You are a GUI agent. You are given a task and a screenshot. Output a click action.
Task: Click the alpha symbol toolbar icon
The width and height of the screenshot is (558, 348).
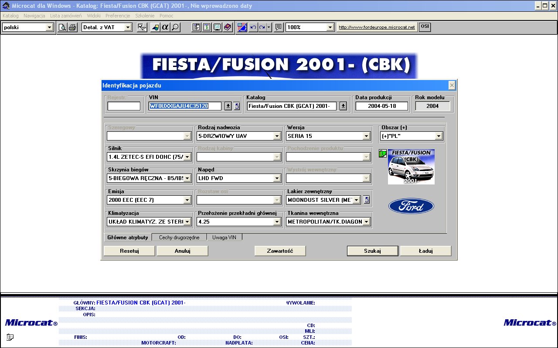click(x=165, y=27)
